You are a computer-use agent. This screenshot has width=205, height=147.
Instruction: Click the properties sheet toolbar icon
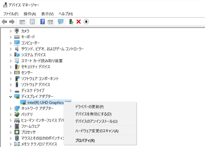pyautogui.click(x=32, y=22)
